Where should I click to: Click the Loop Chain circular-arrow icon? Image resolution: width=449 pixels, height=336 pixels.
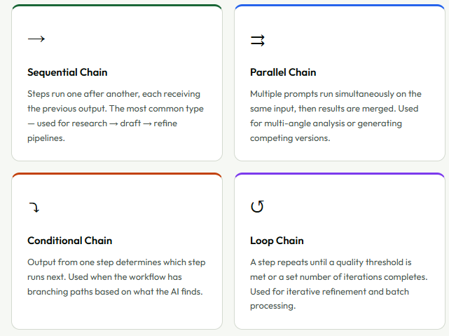pos(257,206)
